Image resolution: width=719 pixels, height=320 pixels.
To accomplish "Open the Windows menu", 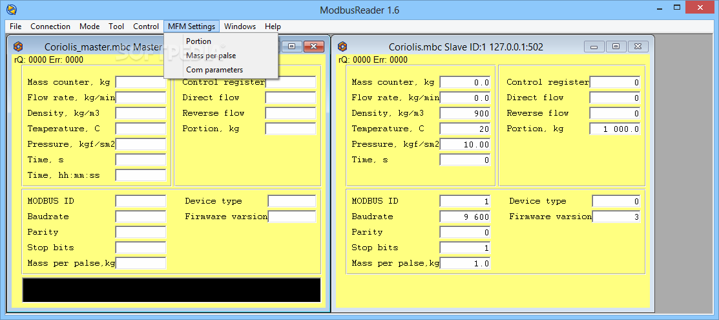I will coord(240,26).
